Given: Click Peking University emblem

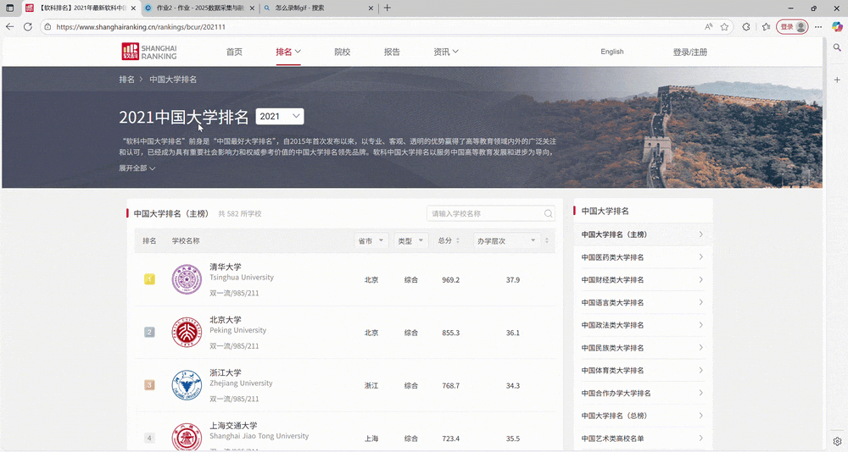Looking at the screenshot, I should [x=187, y=333].
